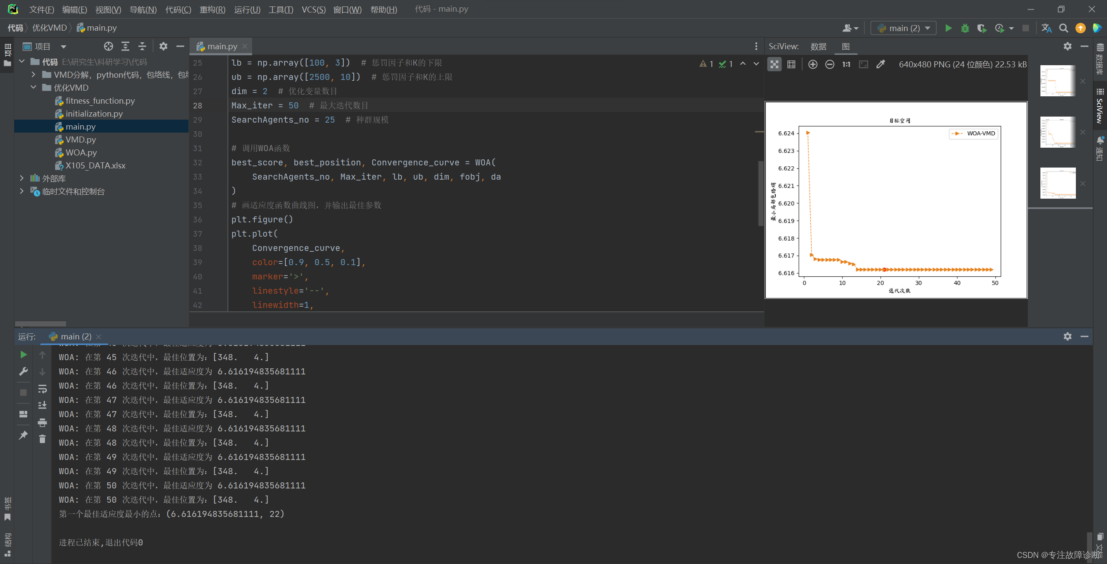The image size is (1107, 564).
Task: Go to previous highlighted error arrow
Action: tap(743, 63)
